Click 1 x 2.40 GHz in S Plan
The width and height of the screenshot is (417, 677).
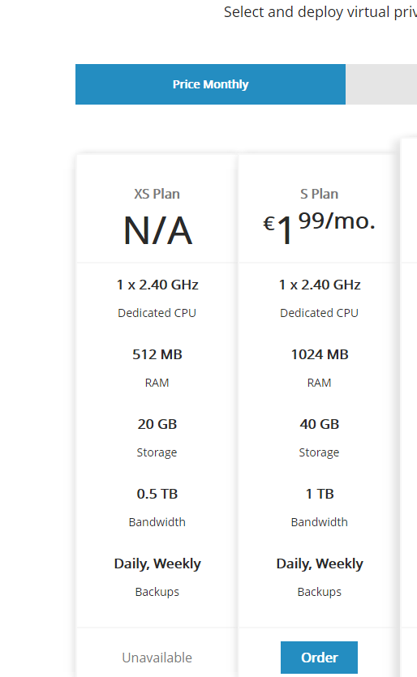[320, 285]
